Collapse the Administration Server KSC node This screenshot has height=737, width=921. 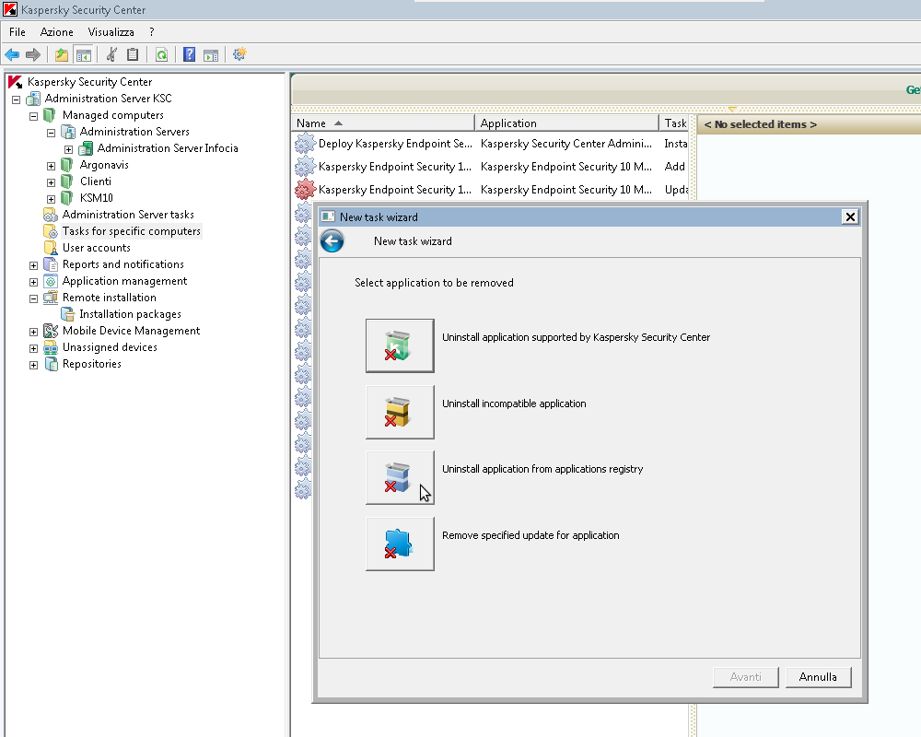click(17, 99)
